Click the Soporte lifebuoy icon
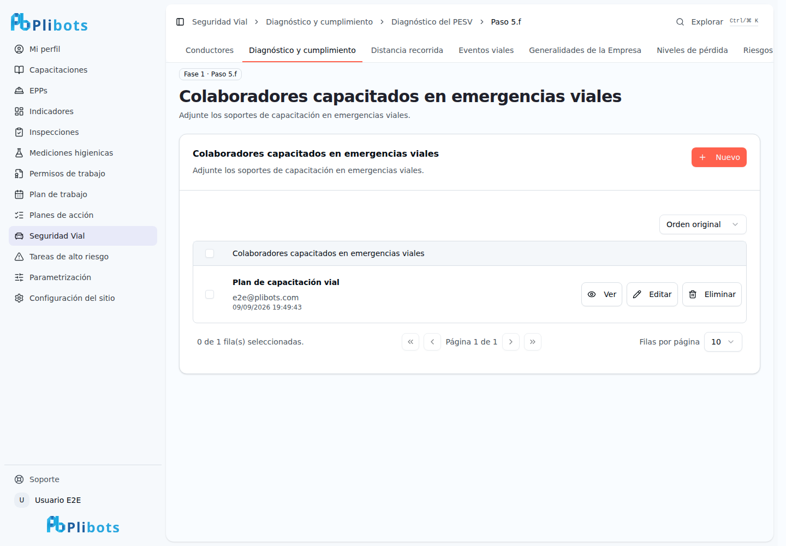Viewport: 786px width, 546px height. pos(19,479)
